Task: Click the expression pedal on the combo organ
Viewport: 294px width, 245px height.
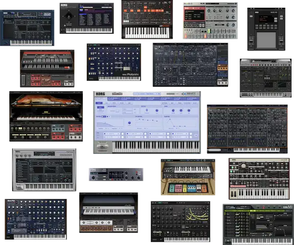Action: pos(23,80)
